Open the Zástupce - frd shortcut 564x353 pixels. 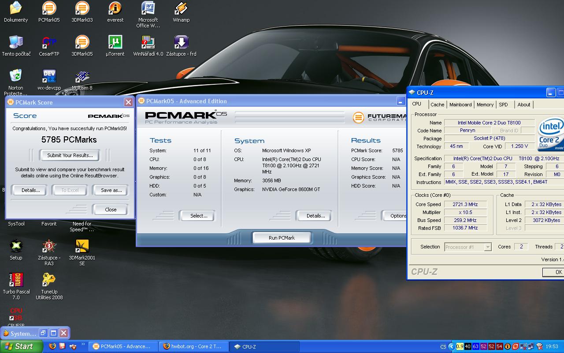(x=181, y=46)
